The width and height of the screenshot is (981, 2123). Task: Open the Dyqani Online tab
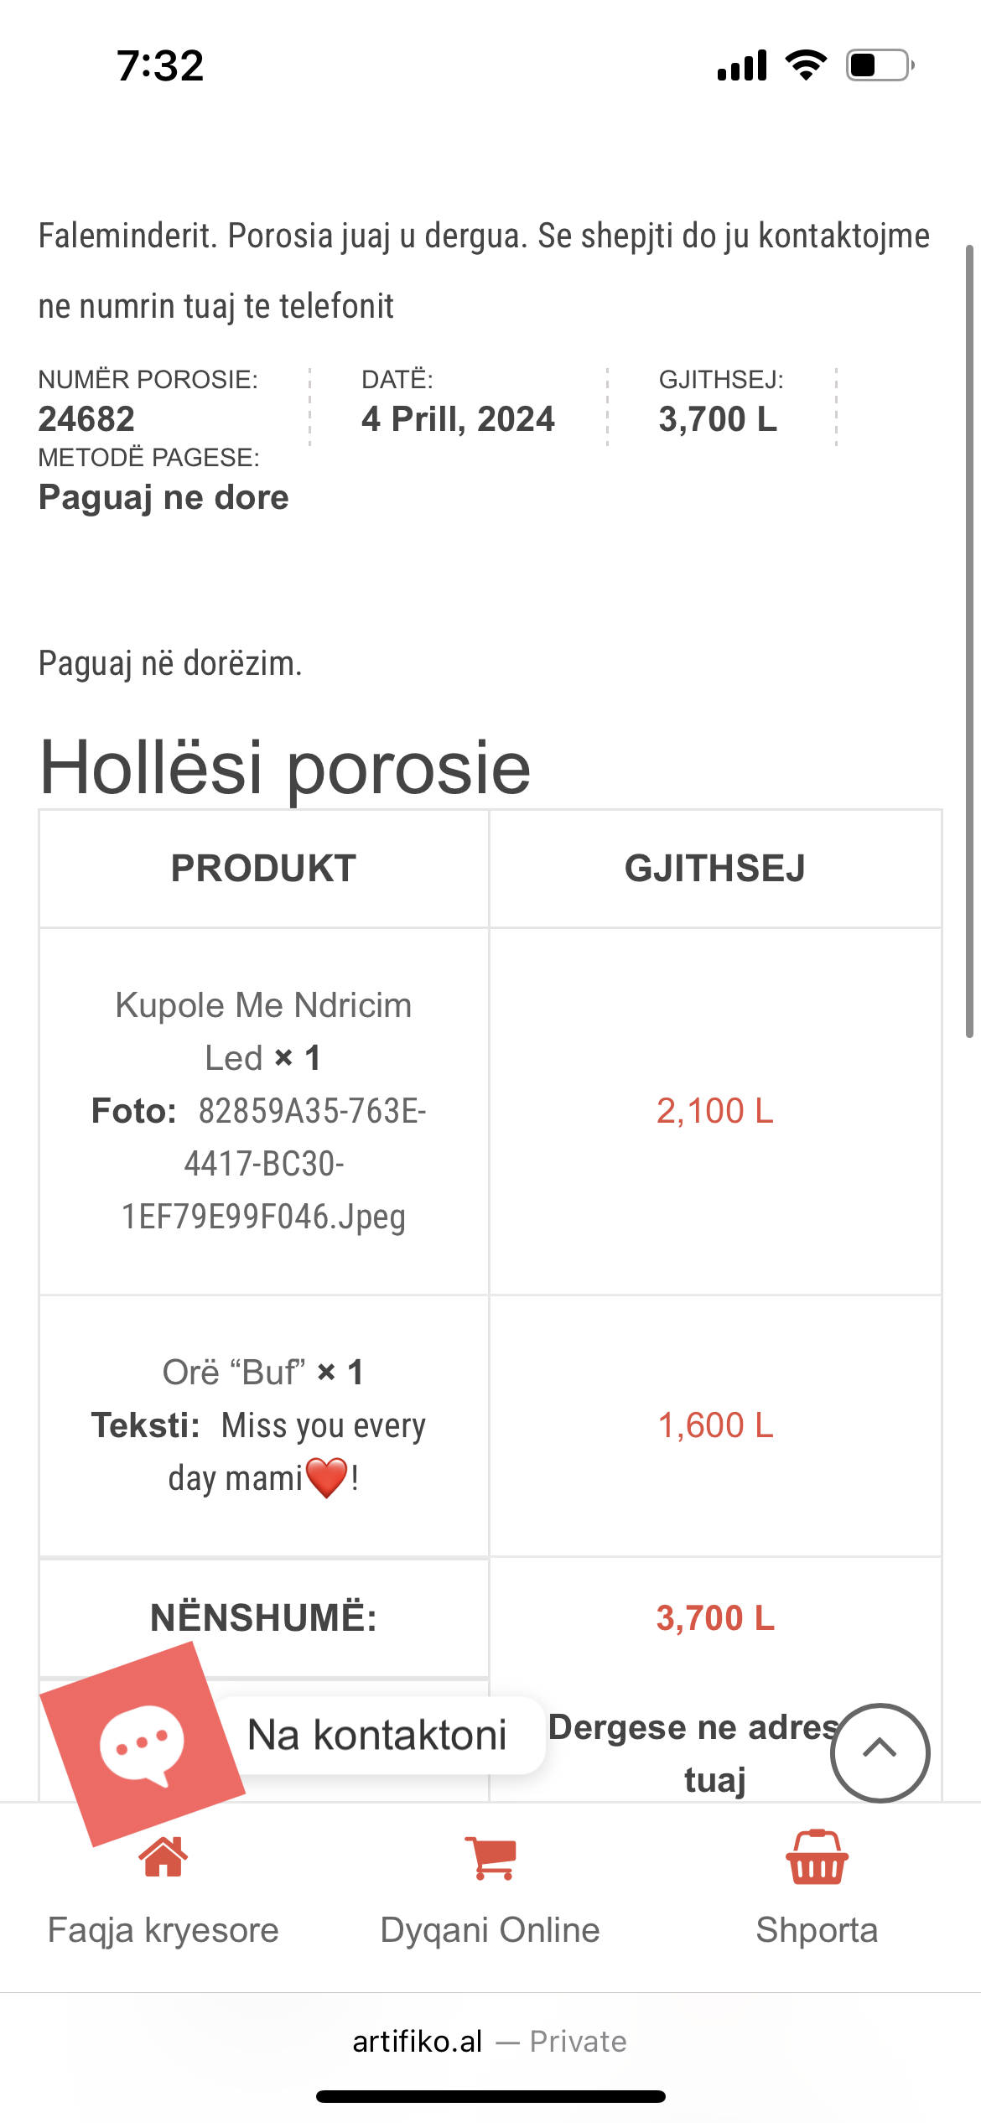[490, 1929]
